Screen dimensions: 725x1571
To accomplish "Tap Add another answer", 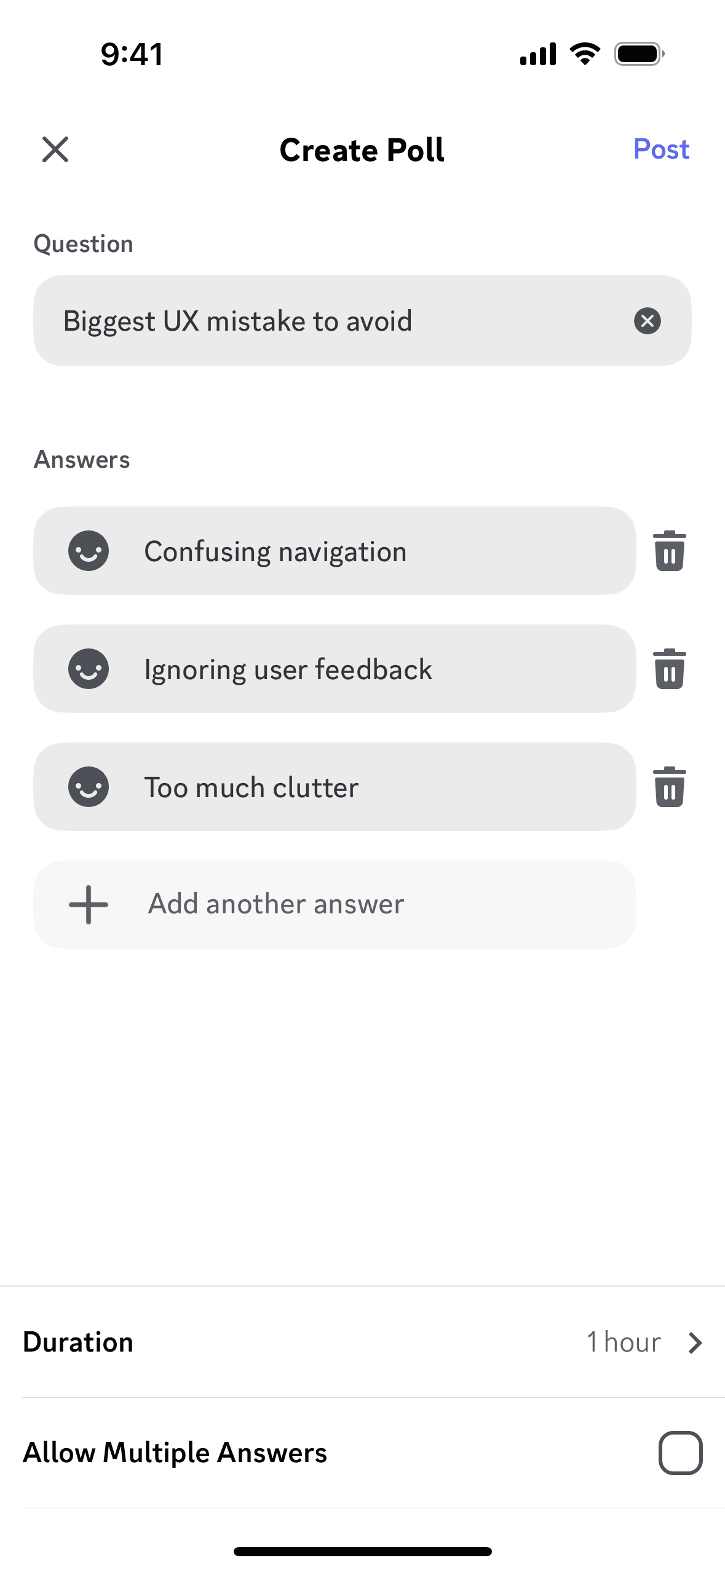I will 274,904.
